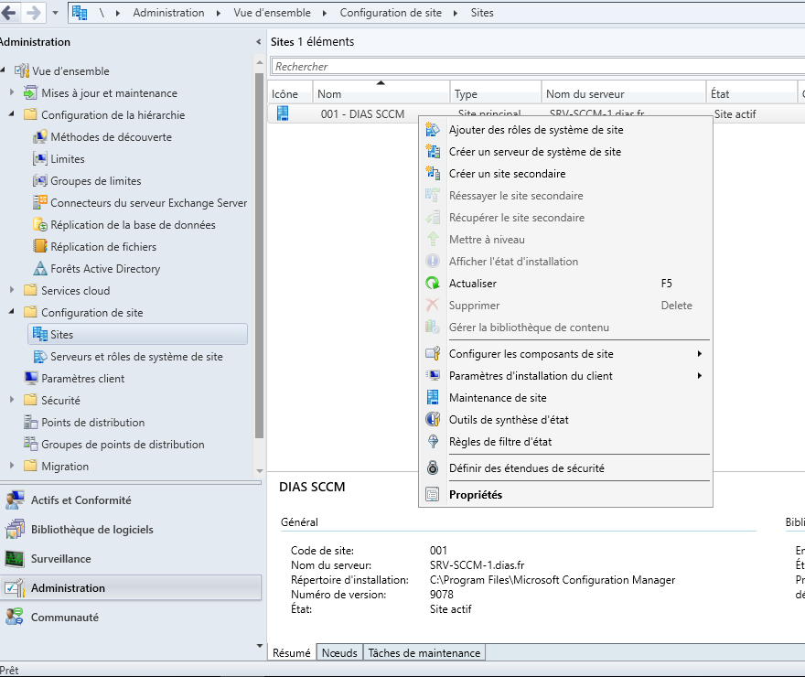
Task: Click the Outils de synthèse d'état icon
Action: [x=433, y=420]
